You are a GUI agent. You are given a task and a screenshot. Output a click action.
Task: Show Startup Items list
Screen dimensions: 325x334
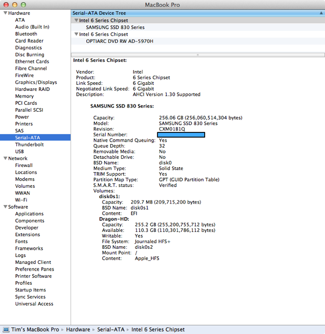pyautogui.click(x=30, y=290)
